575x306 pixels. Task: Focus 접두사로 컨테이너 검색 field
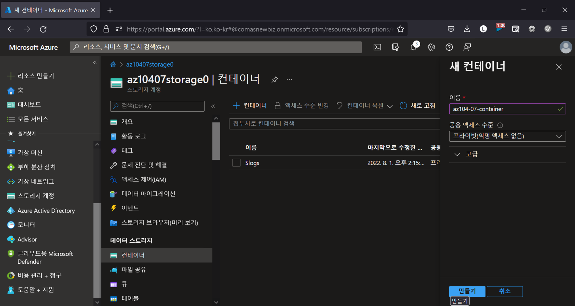tap(335, 124)
